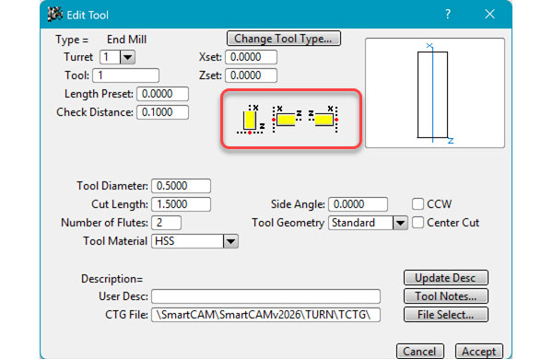The height and width of the screenshot is (359, 553).
Task: Enable the CCW checkbox
Action: coord(418,204)
